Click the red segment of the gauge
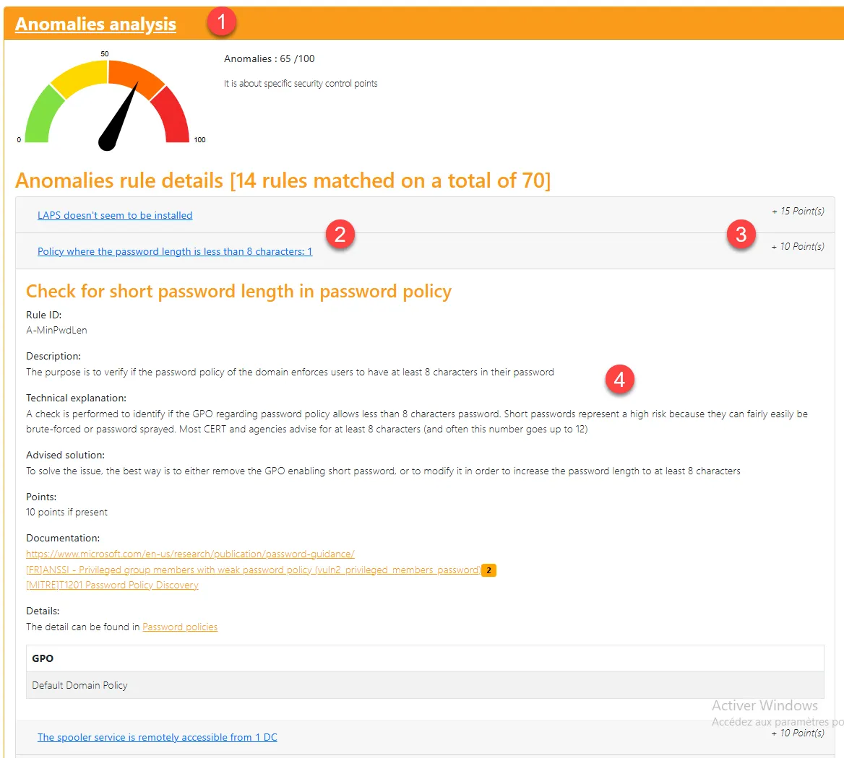This screenshot has width=844, height=758. point(173,116)
